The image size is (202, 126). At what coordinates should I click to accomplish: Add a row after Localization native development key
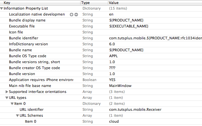(x=72, y=15)
